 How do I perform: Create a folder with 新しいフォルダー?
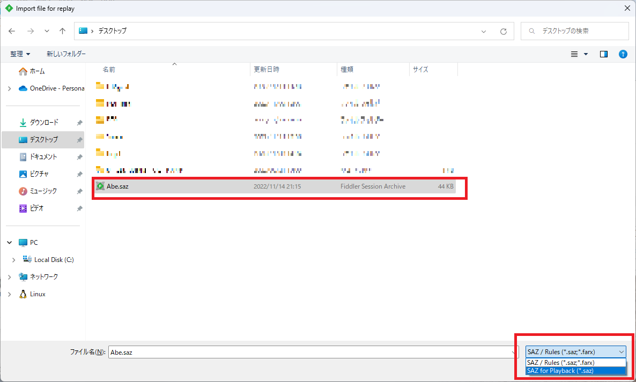(x=66, y=54)
